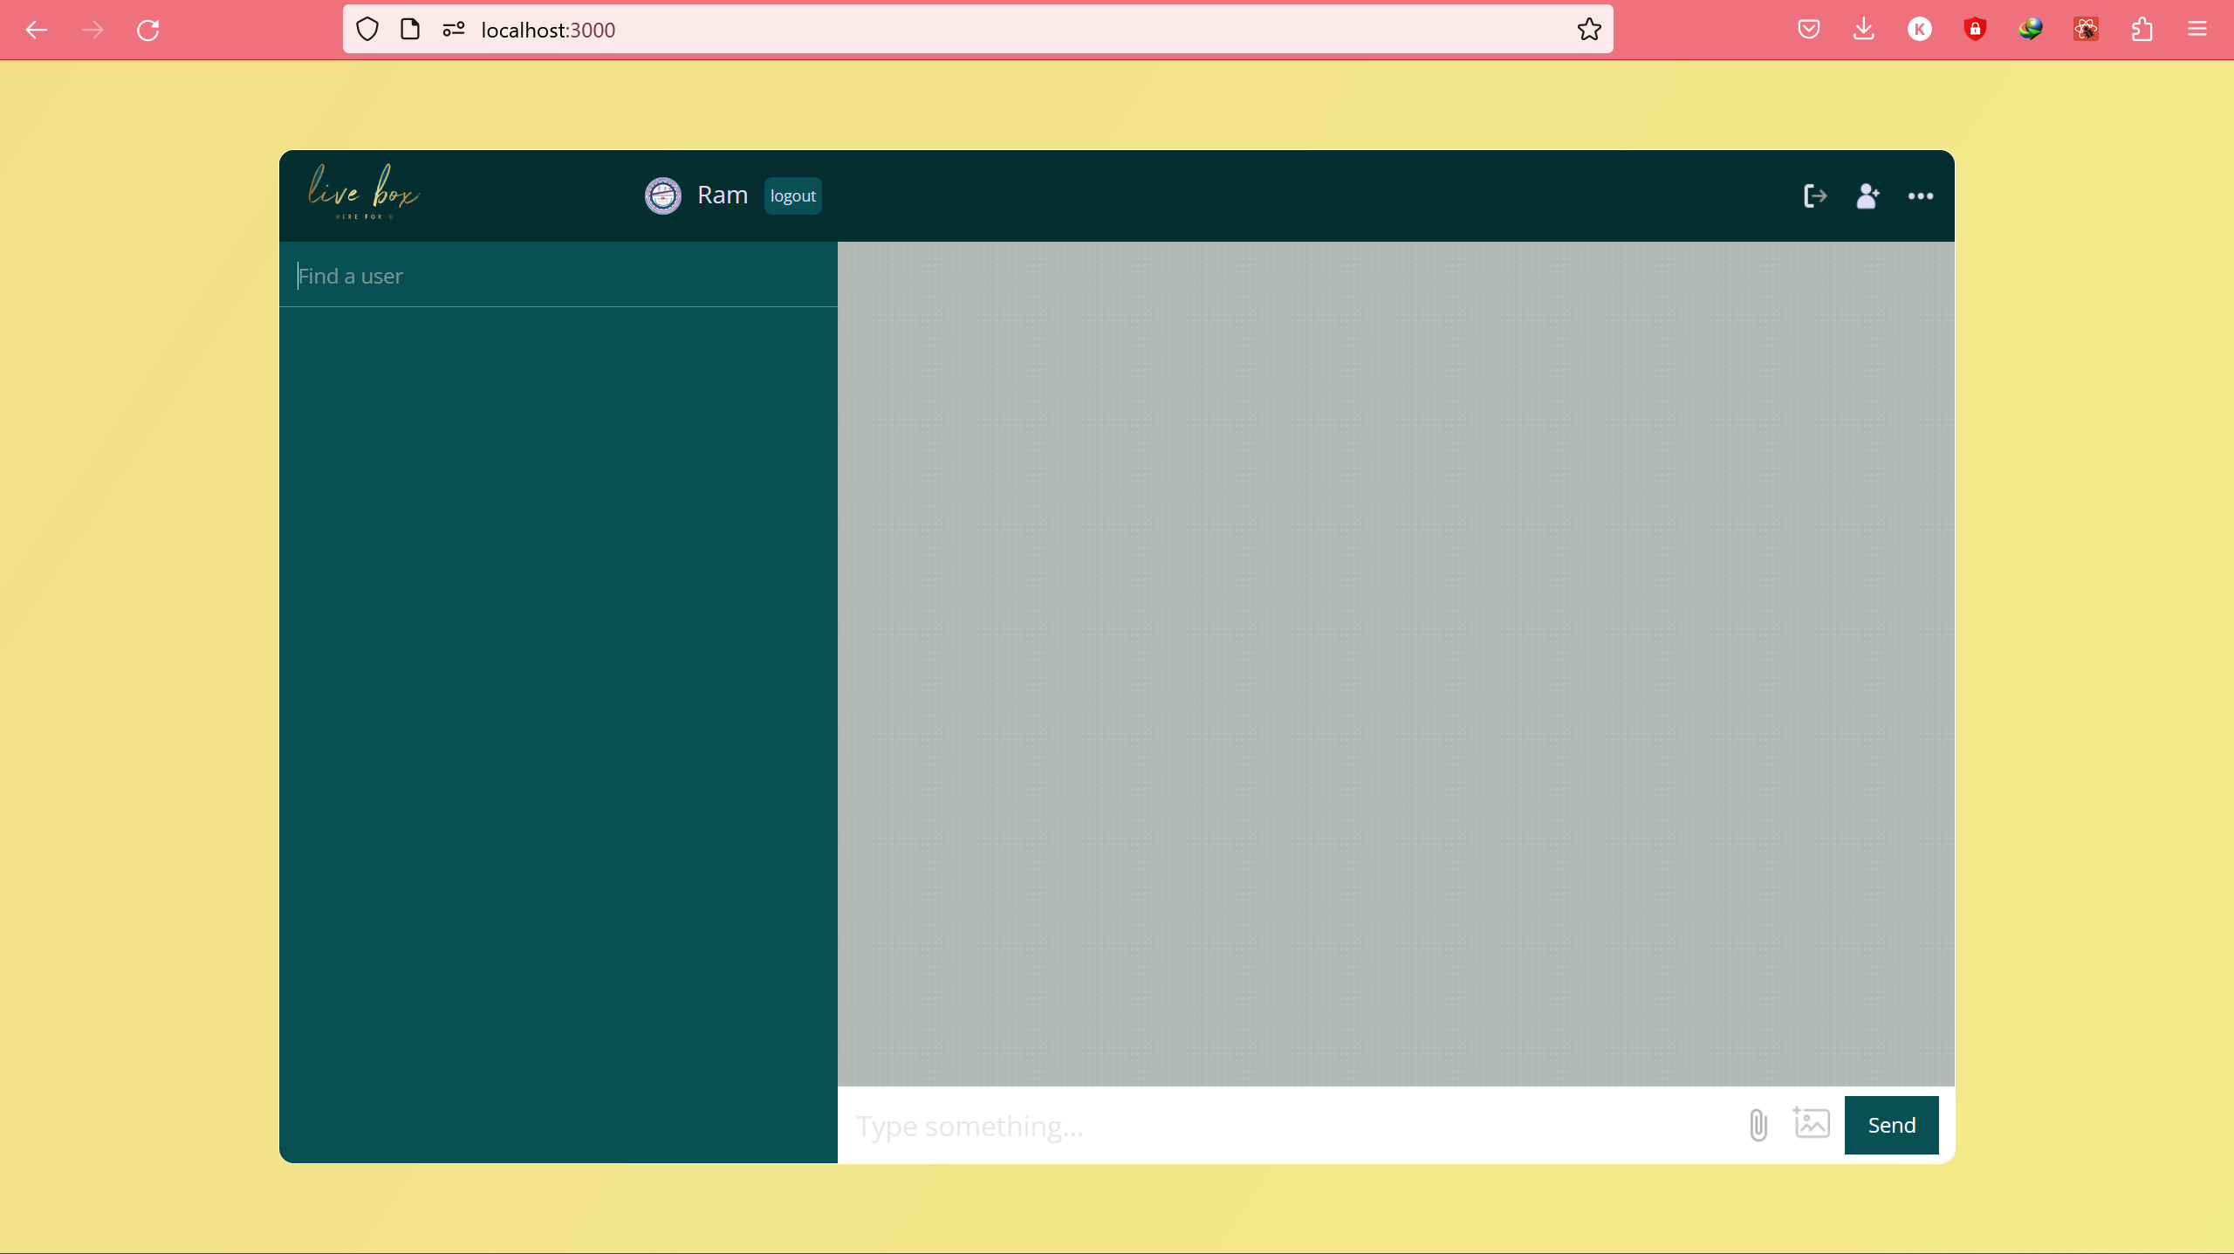The height and width of the screenshot is (1254, 2234).
Task: Click the Save to Pocket icon
Action: [1809, 30]
